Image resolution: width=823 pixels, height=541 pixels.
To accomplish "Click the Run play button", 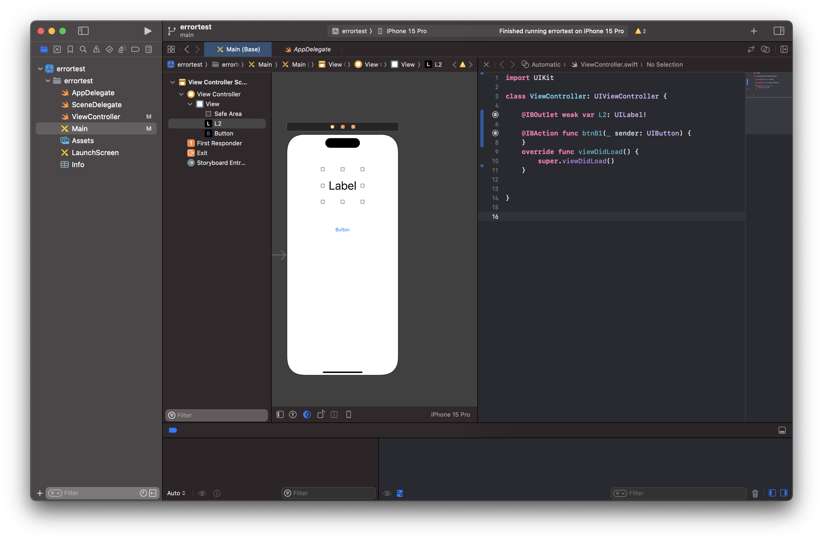I will (x=148, y=31).
